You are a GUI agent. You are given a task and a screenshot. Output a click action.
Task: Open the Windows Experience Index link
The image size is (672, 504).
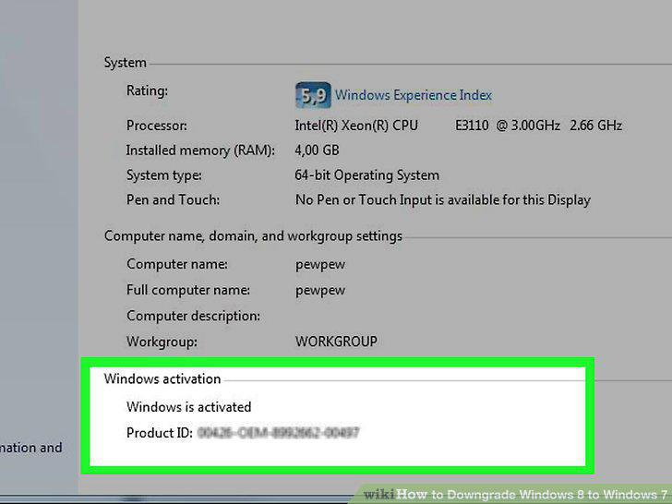pyautogui.click(x=414, y=95)
